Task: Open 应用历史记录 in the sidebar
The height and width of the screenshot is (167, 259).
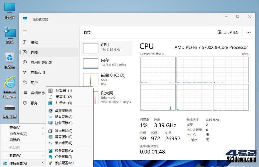Action: pyautogui.click(x=49, y=62)
